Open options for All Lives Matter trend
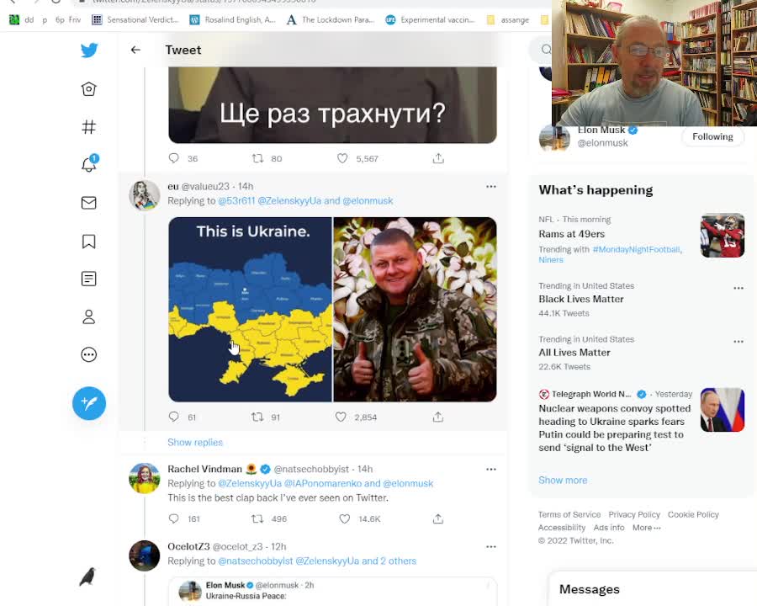Image resolution: width=757 pixels, height=606 pixels. pyautogui.click(x=738, y=341)
